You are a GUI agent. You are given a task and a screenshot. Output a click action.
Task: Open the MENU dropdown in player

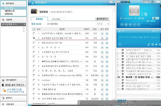124,2
